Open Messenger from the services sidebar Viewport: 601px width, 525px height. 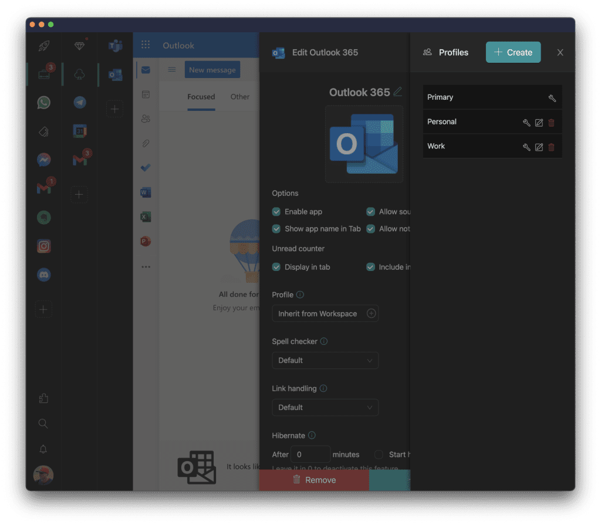coord(44,159)
